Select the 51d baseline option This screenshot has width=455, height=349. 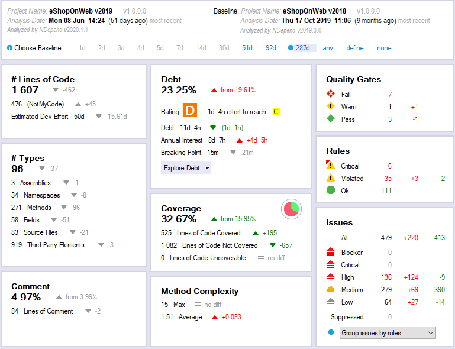point(247,48)
